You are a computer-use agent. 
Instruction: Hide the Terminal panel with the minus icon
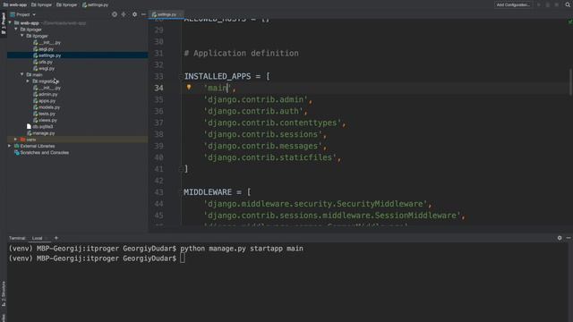569,238
